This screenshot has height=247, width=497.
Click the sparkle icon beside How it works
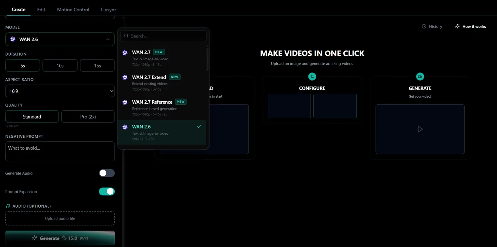[458, 26]
